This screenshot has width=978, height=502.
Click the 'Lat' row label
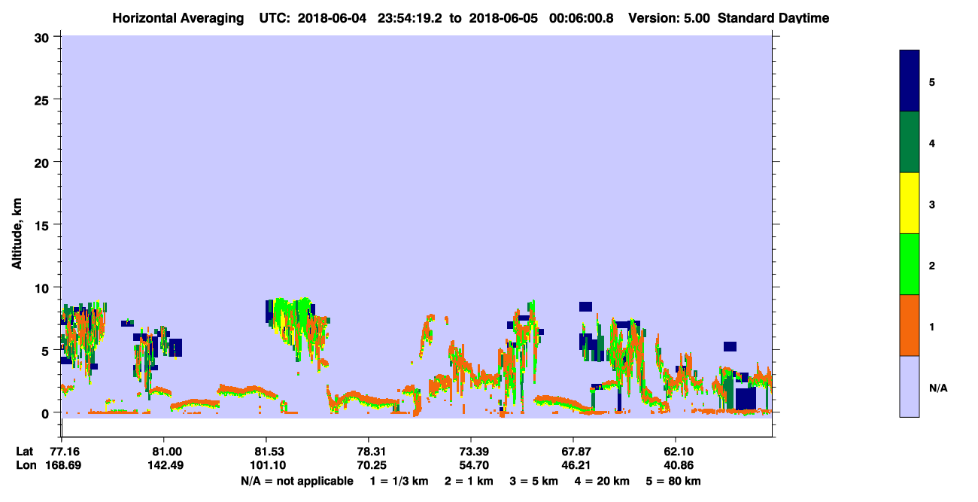pyautogui.click(x=25, y=451)
